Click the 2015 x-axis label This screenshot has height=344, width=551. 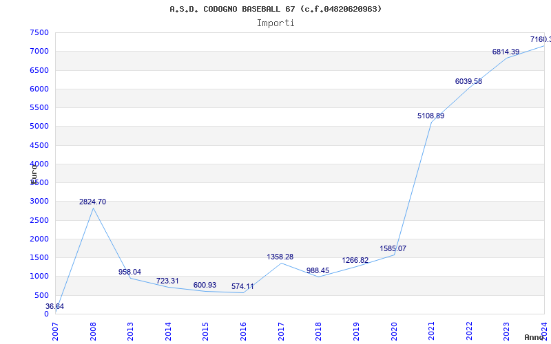click(206, 331)
